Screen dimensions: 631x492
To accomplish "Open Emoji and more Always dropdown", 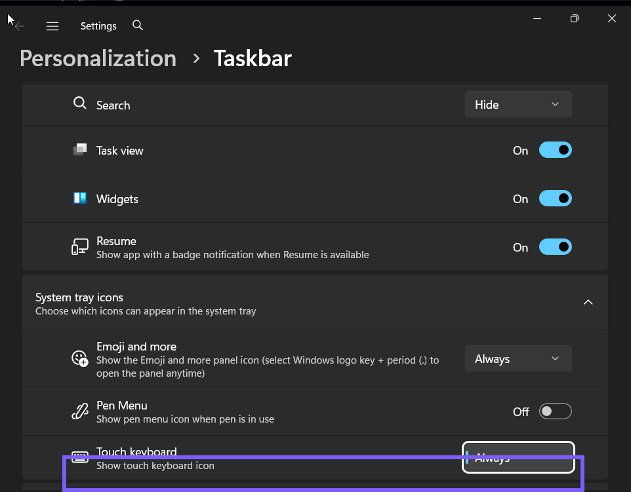I will tap(518, 358).
